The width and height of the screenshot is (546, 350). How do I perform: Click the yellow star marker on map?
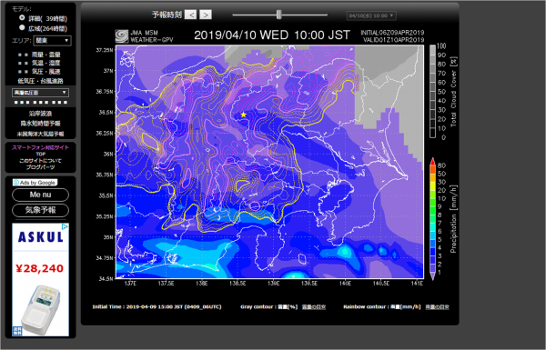click(x=243, y=115)
